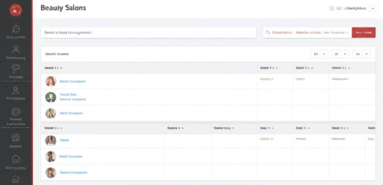Click the grid icon in the top header
The width and height of the screenshot is (383, 185).
coord(331,8)
